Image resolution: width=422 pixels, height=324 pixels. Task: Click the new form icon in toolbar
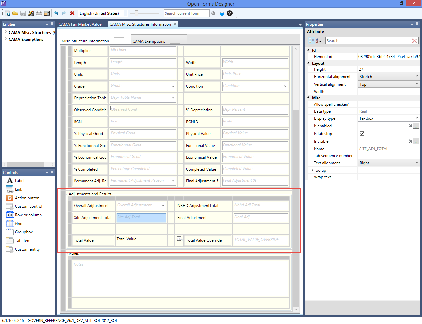pyautogui.click(x=7, y=13)
